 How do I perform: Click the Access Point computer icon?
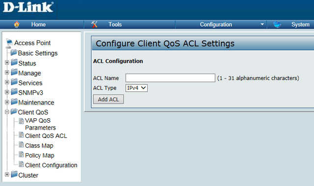[x=9, y=44]
